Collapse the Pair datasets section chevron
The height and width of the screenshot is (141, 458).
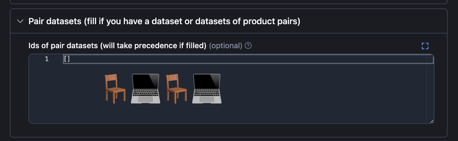[20, 21]
